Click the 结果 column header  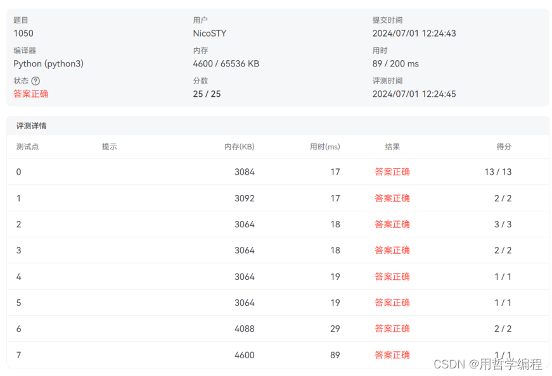[392, 147]
